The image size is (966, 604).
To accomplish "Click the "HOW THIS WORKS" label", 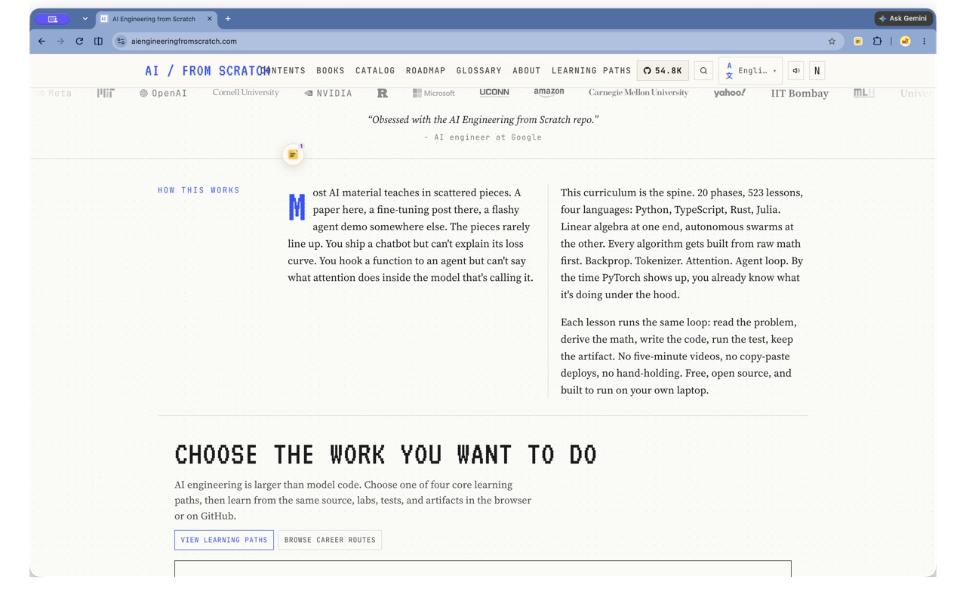I will (198, 190).
